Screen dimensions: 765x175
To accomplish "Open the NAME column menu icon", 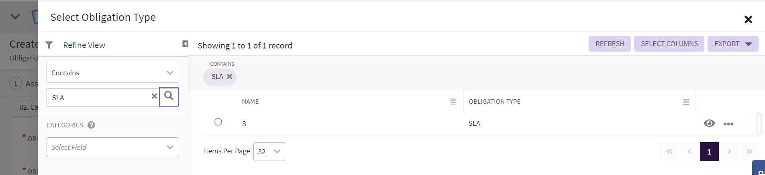I will tap(453, 102).
